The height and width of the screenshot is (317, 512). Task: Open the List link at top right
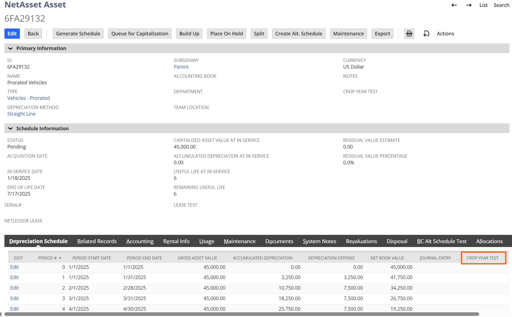pos(484,5)
